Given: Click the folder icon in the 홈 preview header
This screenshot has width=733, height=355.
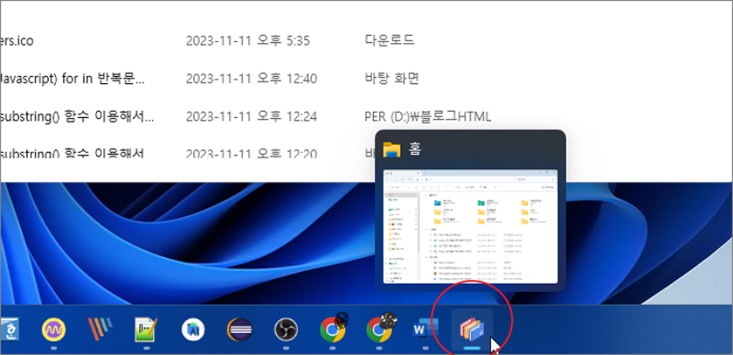Looking at the screenshot, I should 392,149.
